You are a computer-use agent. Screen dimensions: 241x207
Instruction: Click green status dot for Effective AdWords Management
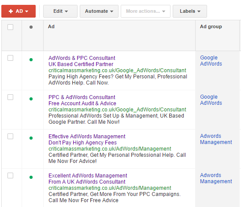[31, 138]
